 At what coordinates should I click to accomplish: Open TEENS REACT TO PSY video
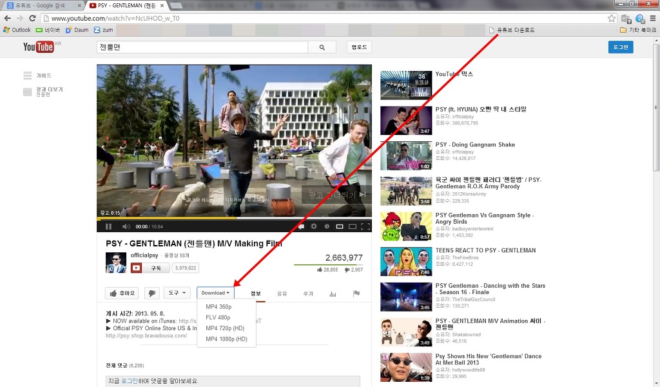pyautogui.click(x=485, y=250)
